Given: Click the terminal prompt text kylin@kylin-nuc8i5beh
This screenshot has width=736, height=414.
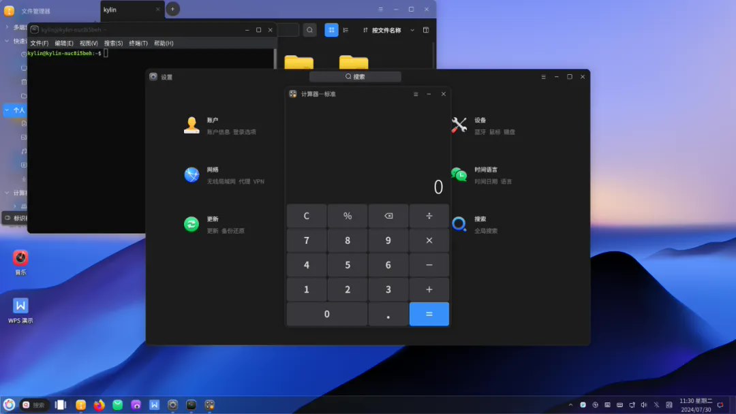Looking at the screenshot, I should (60, 53).
